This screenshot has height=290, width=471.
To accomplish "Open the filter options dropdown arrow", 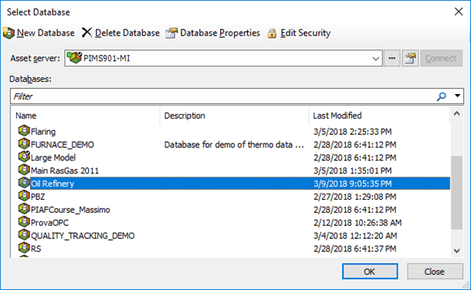I will 457,96.
